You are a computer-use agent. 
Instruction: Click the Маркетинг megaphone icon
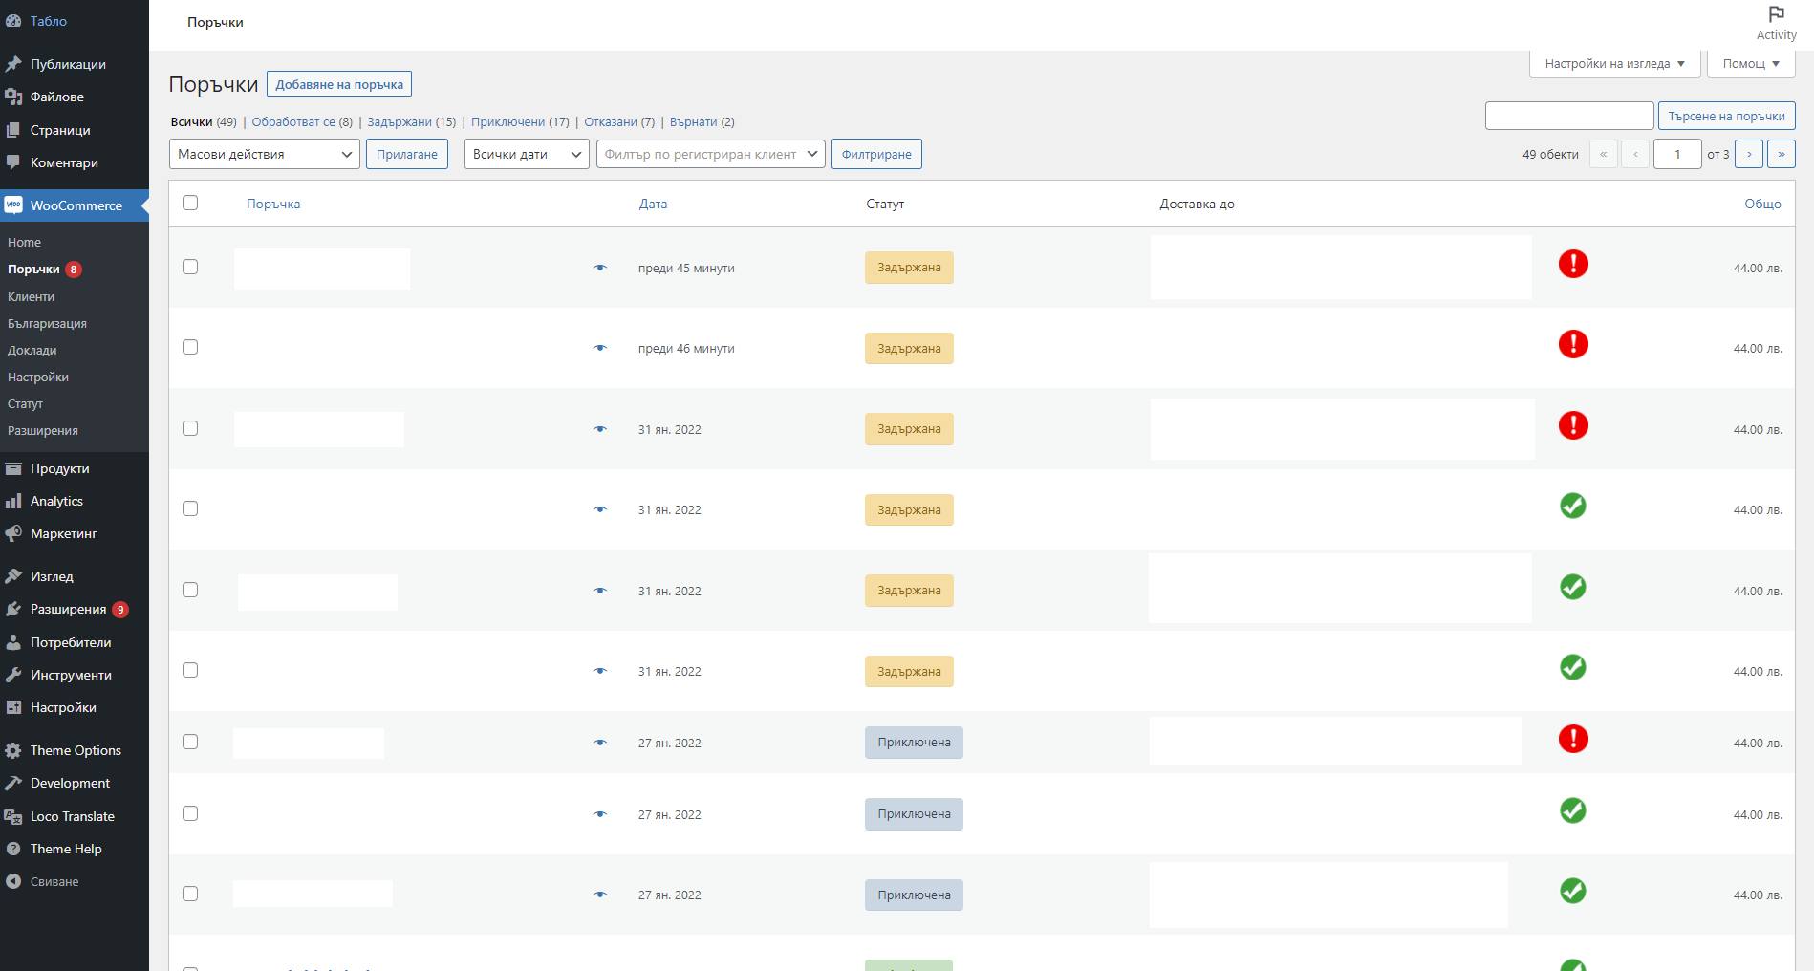(x=13, y=533)
